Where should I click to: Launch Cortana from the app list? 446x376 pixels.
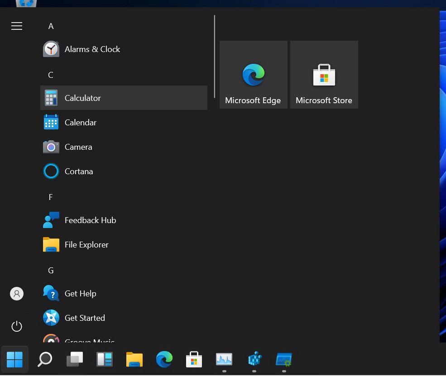point(124,171)
